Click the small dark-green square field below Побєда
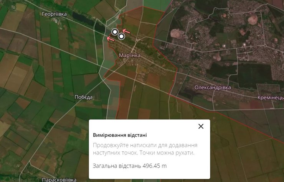284x182 pixels. coord(48,126)
